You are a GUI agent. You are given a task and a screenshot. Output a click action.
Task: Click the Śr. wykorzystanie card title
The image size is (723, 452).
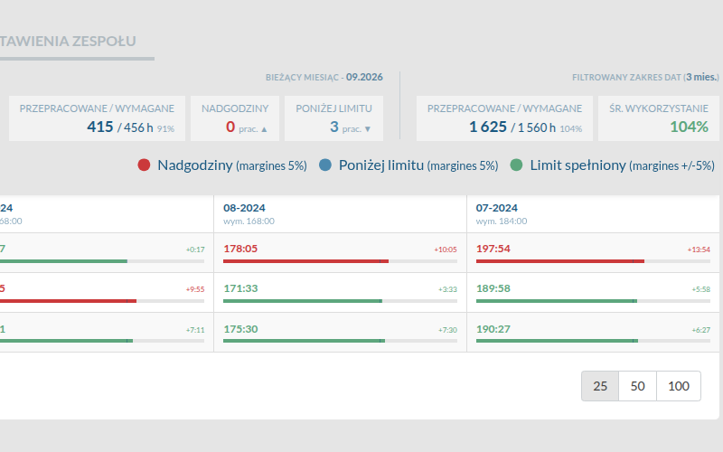click(659, 108)
